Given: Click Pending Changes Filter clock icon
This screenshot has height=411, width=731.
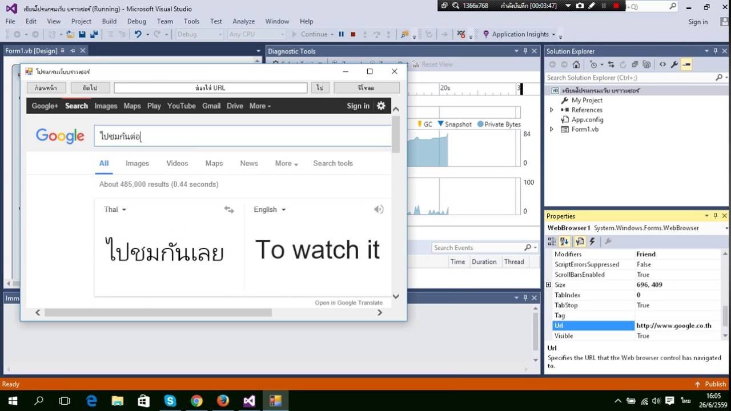Looking at the screenshot, I should [x=594, y=65].
